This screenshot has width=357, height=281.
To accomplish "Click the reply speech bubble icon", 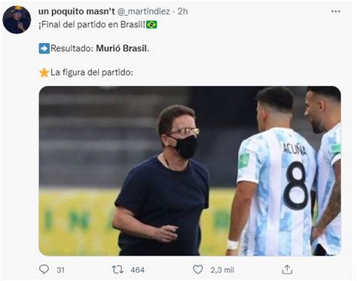I will 44,270.
